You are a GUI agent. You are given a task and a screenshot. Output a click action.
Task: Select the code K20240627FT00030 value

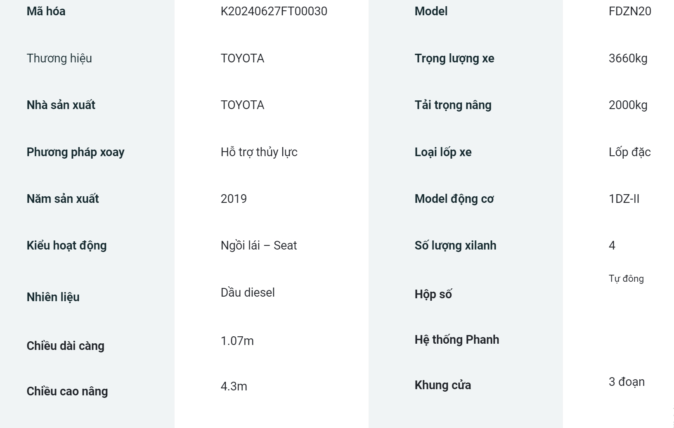coord(274,11)
